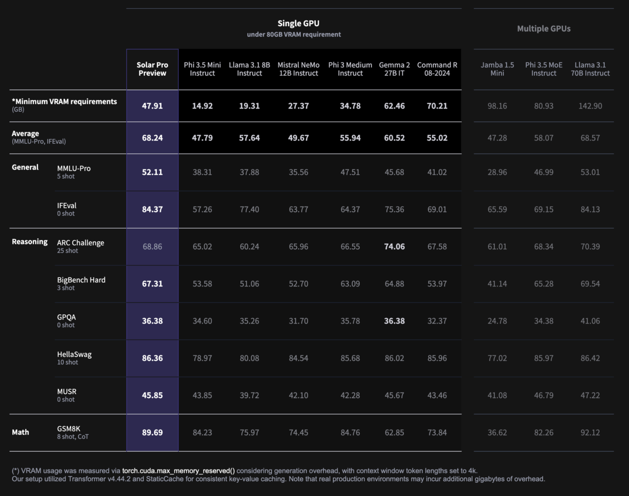This screenshot has width=629, height=496.
Task: Select Llama 3.1 8B VRAM value 19.31
Action: tap(250, 106)
